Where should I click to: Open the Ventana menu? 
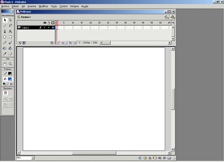(74, 6)
